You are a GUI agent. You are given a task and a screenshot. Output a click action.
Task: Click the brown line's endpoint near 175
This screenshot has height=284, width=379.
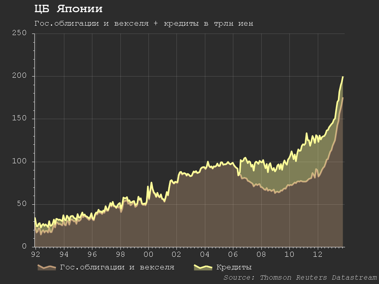point(343,98)
